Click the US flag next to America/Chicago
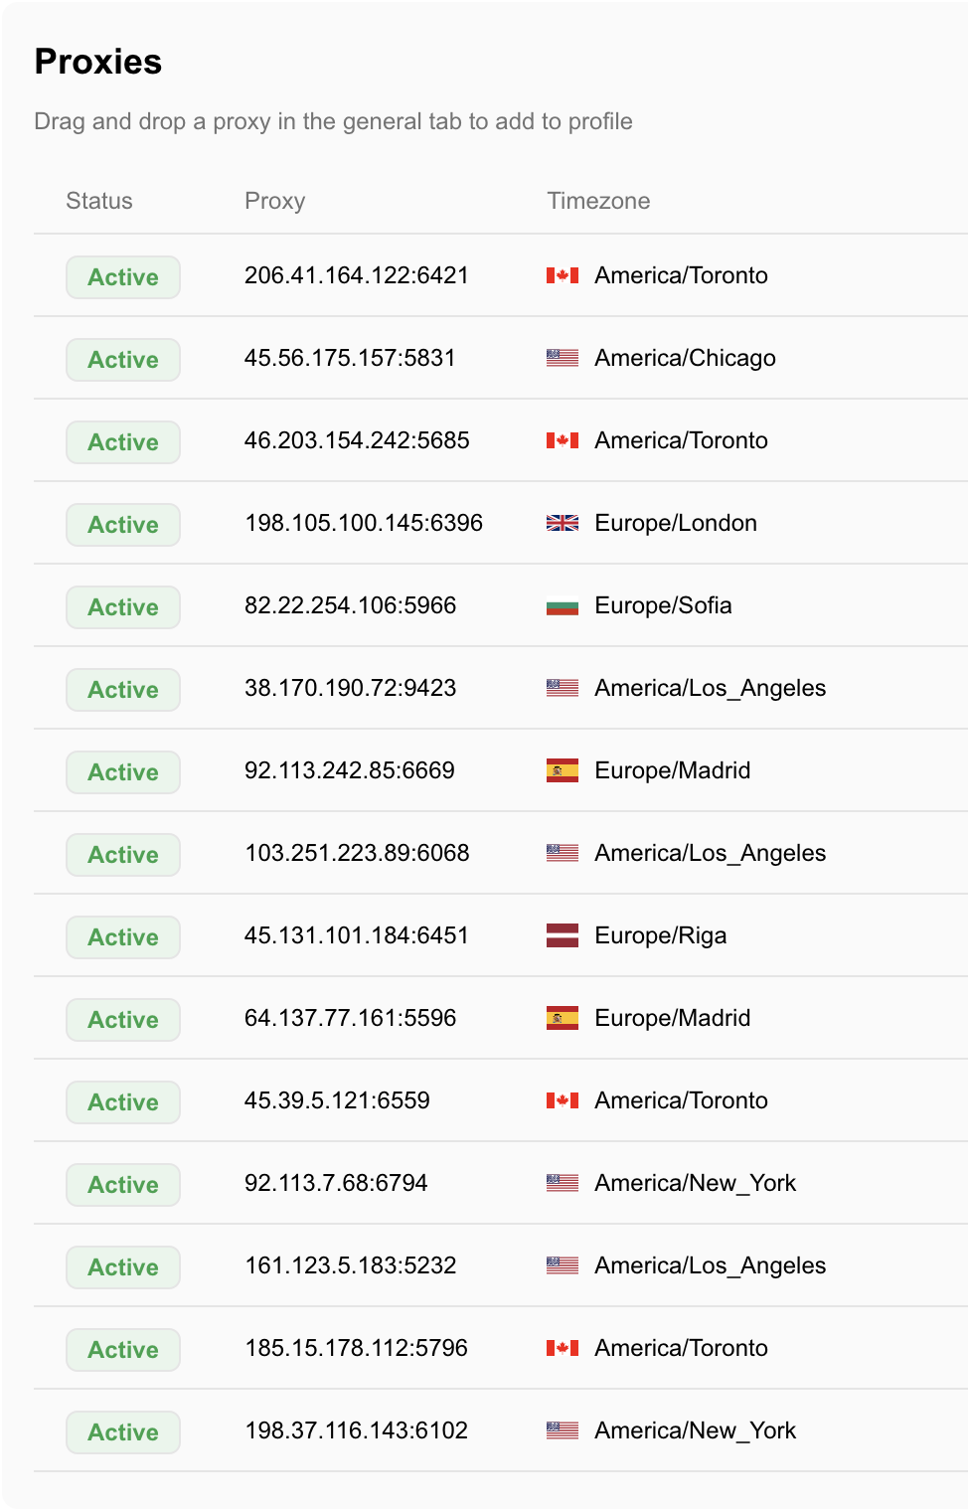This screenshot has width=968, height=1511. (x=563, y=358)
